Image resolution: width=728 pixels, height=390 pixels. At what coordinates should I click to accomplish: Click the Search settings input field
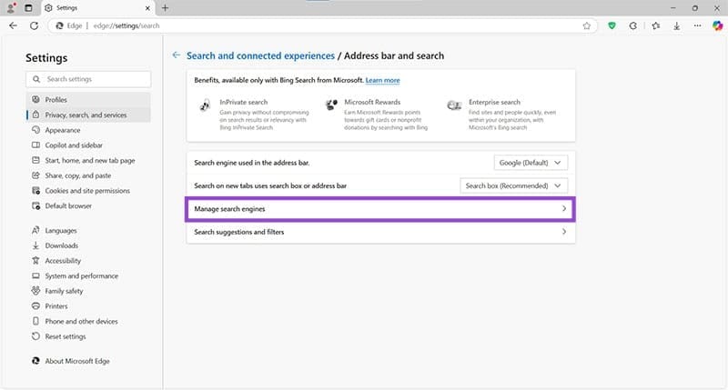[x=88, y=79]
